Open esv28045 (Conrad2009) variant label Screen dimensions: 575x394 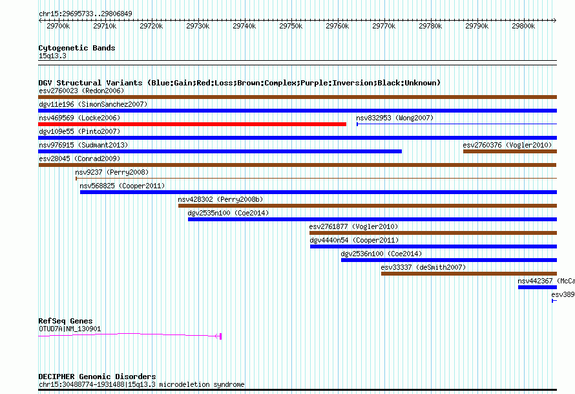pos(79,159)
